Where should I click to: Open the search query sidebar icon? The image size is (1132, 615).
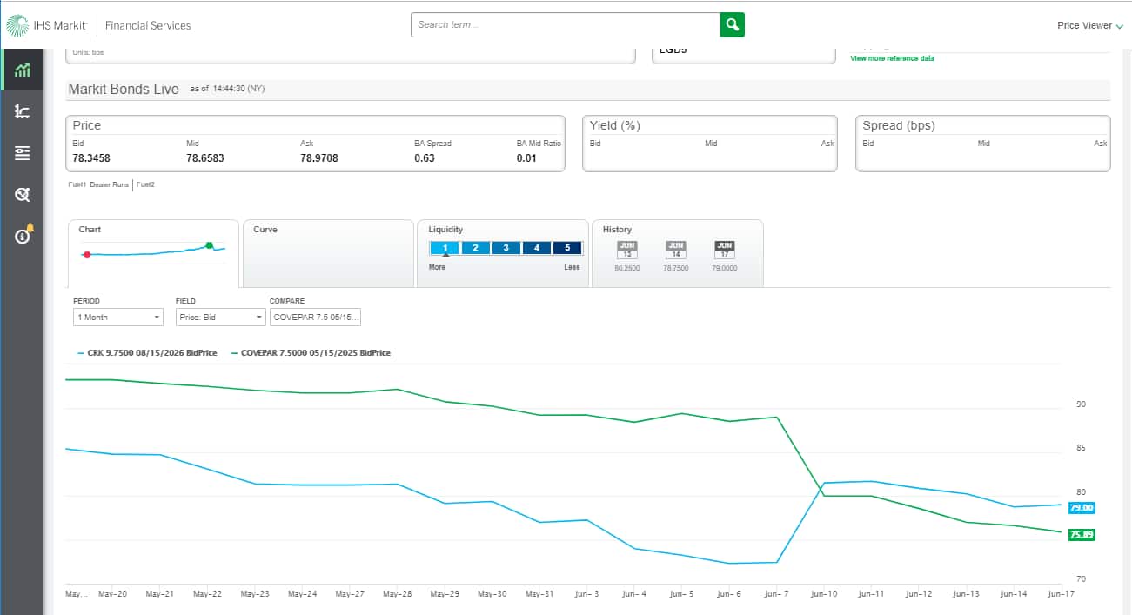click(x=23, y=194)
